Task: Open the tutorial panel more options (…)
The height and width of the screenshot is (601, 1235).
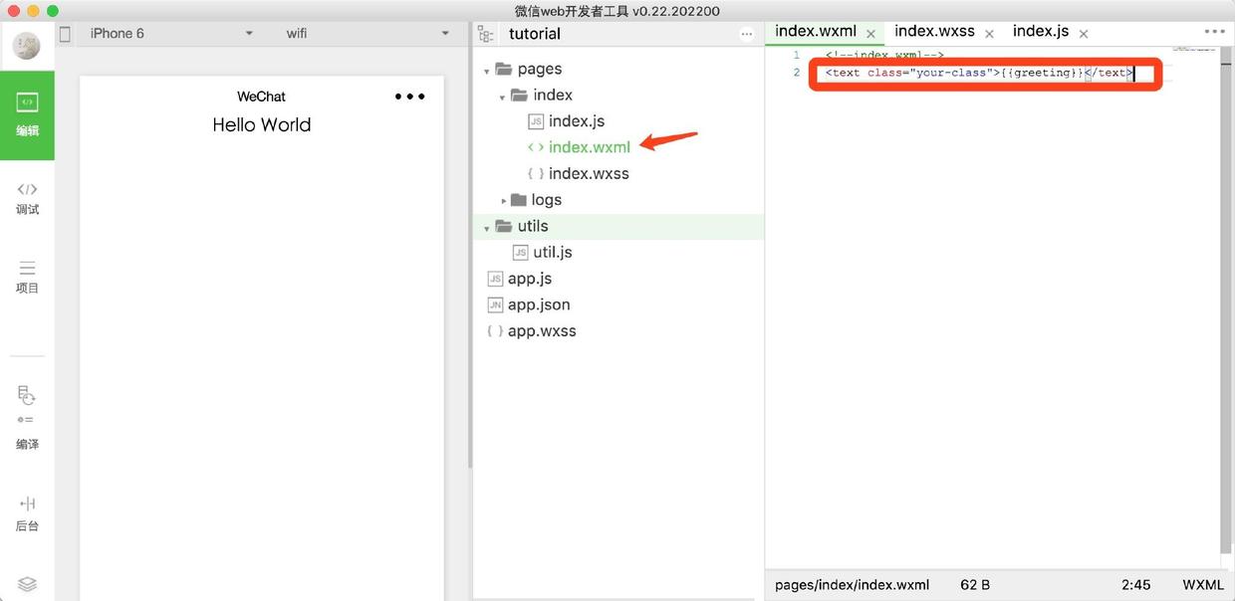Action: coord(747,34)
